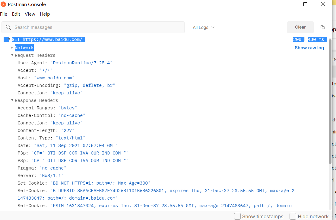Select the Content-Type text/html value
The width and height of the screenshot is (336, 220).
(71, 138)
